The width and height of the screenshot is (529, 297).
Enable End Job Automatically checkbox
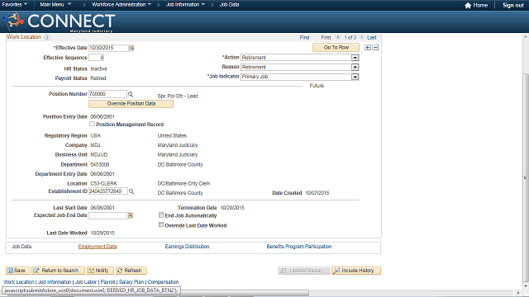tap(161, 214)
